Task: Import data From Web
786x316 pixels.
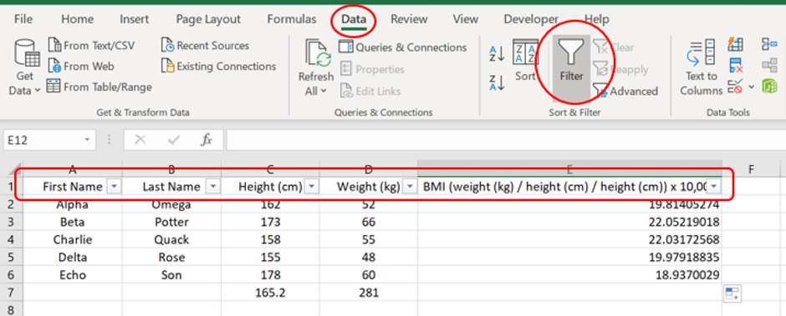Action: pyautogui.click(x=81, y=66)
